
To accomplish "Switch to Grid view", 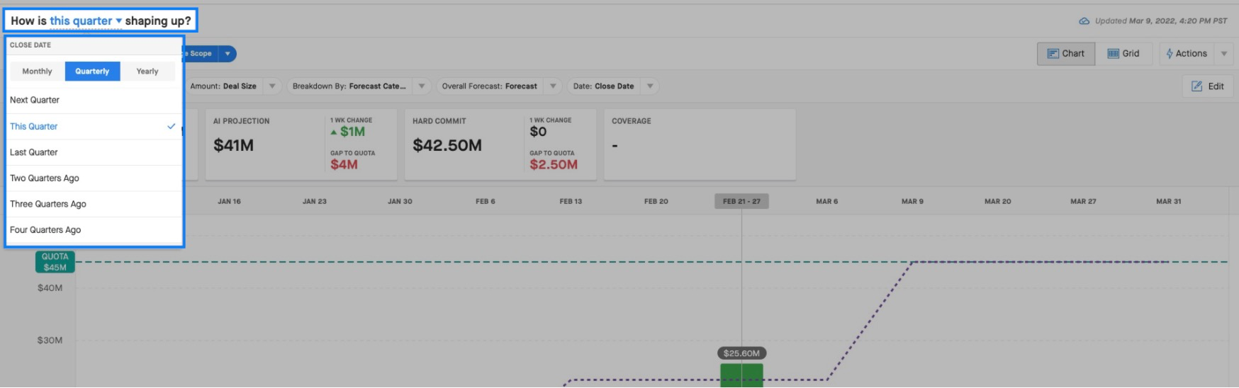I will coord(1123,54).
